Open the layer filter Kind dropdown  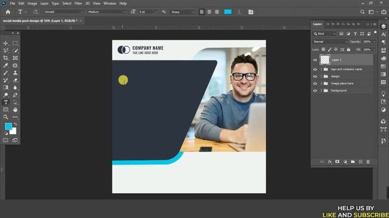[325, 34]
